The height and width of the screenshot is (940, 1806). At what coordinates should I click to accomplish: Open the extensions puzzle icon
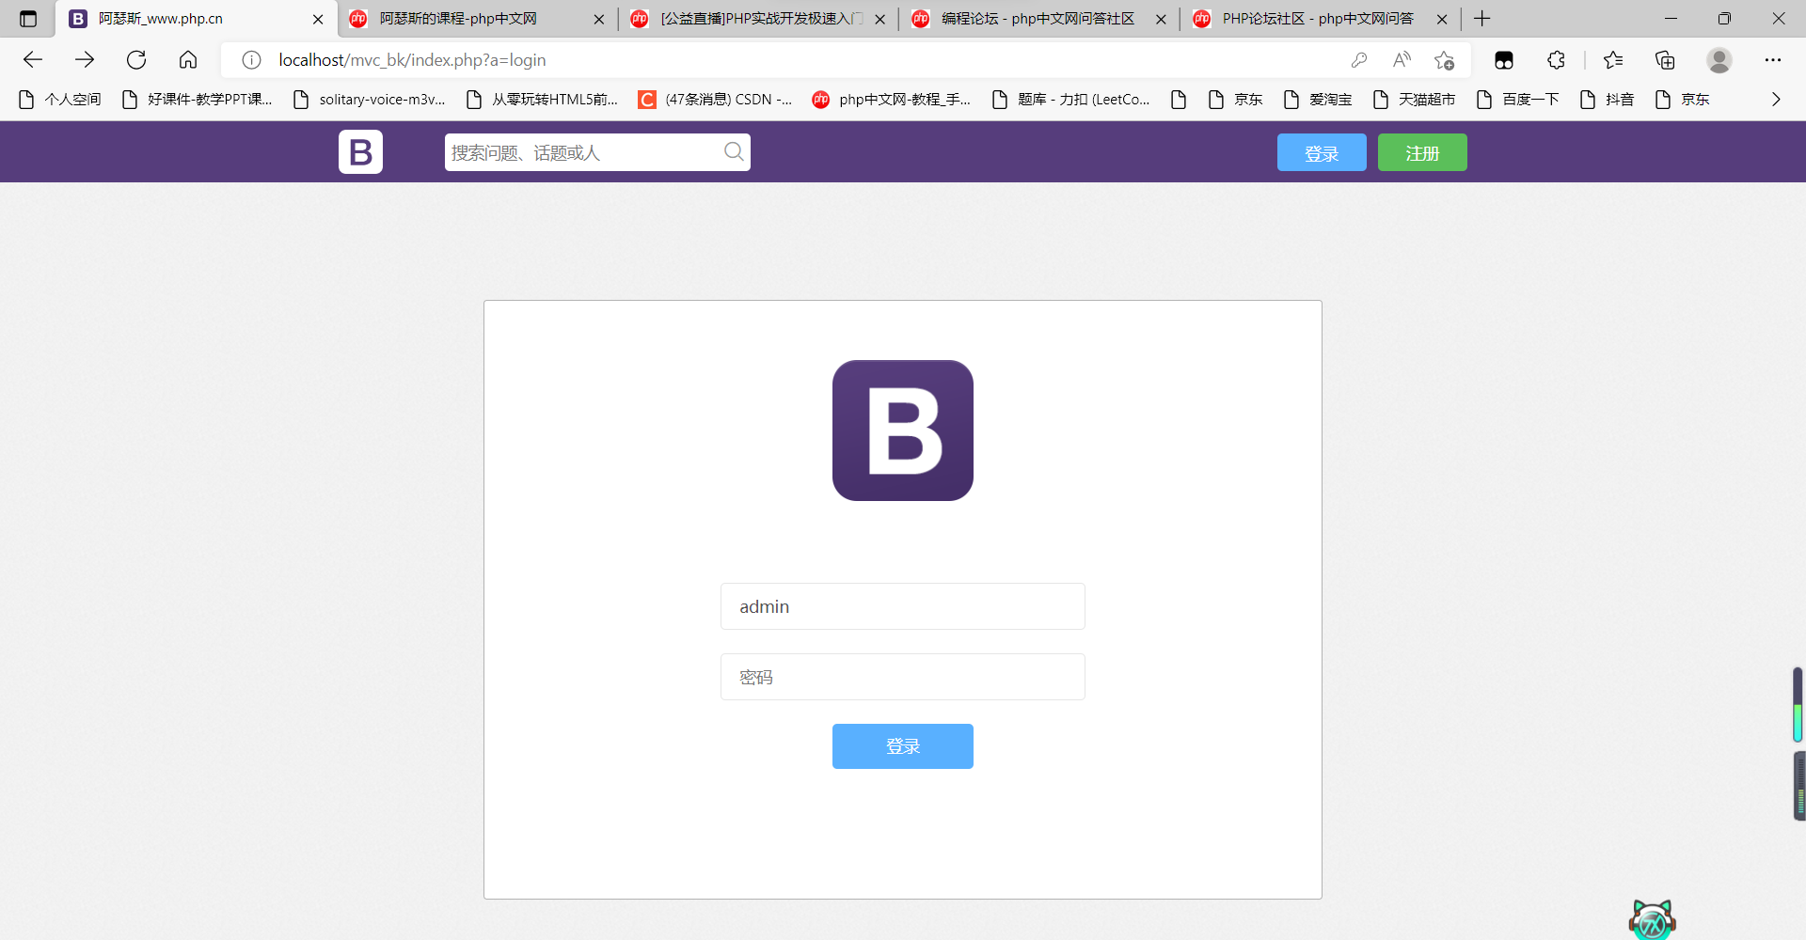[1556, 60]
